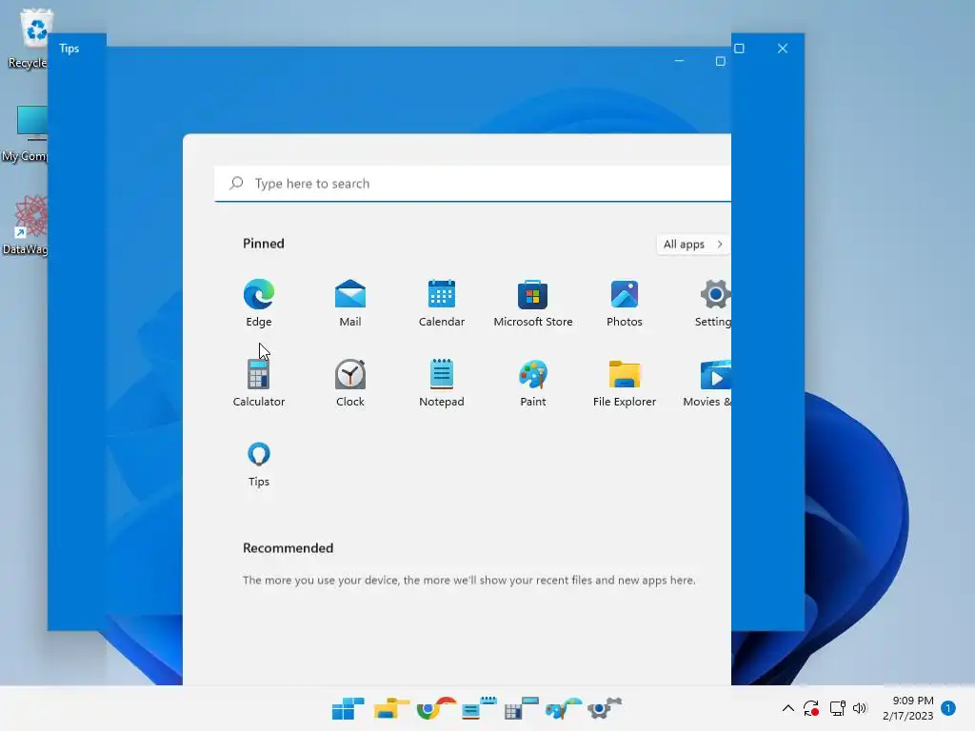Open Microsoft Store pinned app
The height and width of the screenshot is (731, 975).
point(533,303)
